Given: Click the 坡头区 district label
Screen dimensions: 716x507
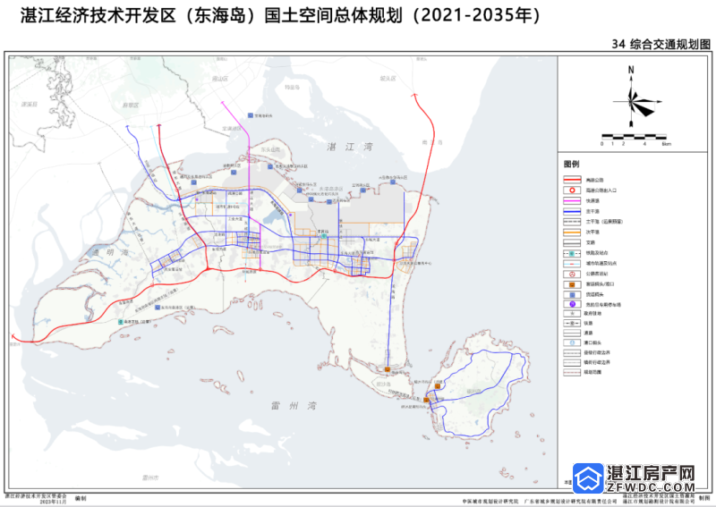Looking at the screenshot, I should click(388, 79).
